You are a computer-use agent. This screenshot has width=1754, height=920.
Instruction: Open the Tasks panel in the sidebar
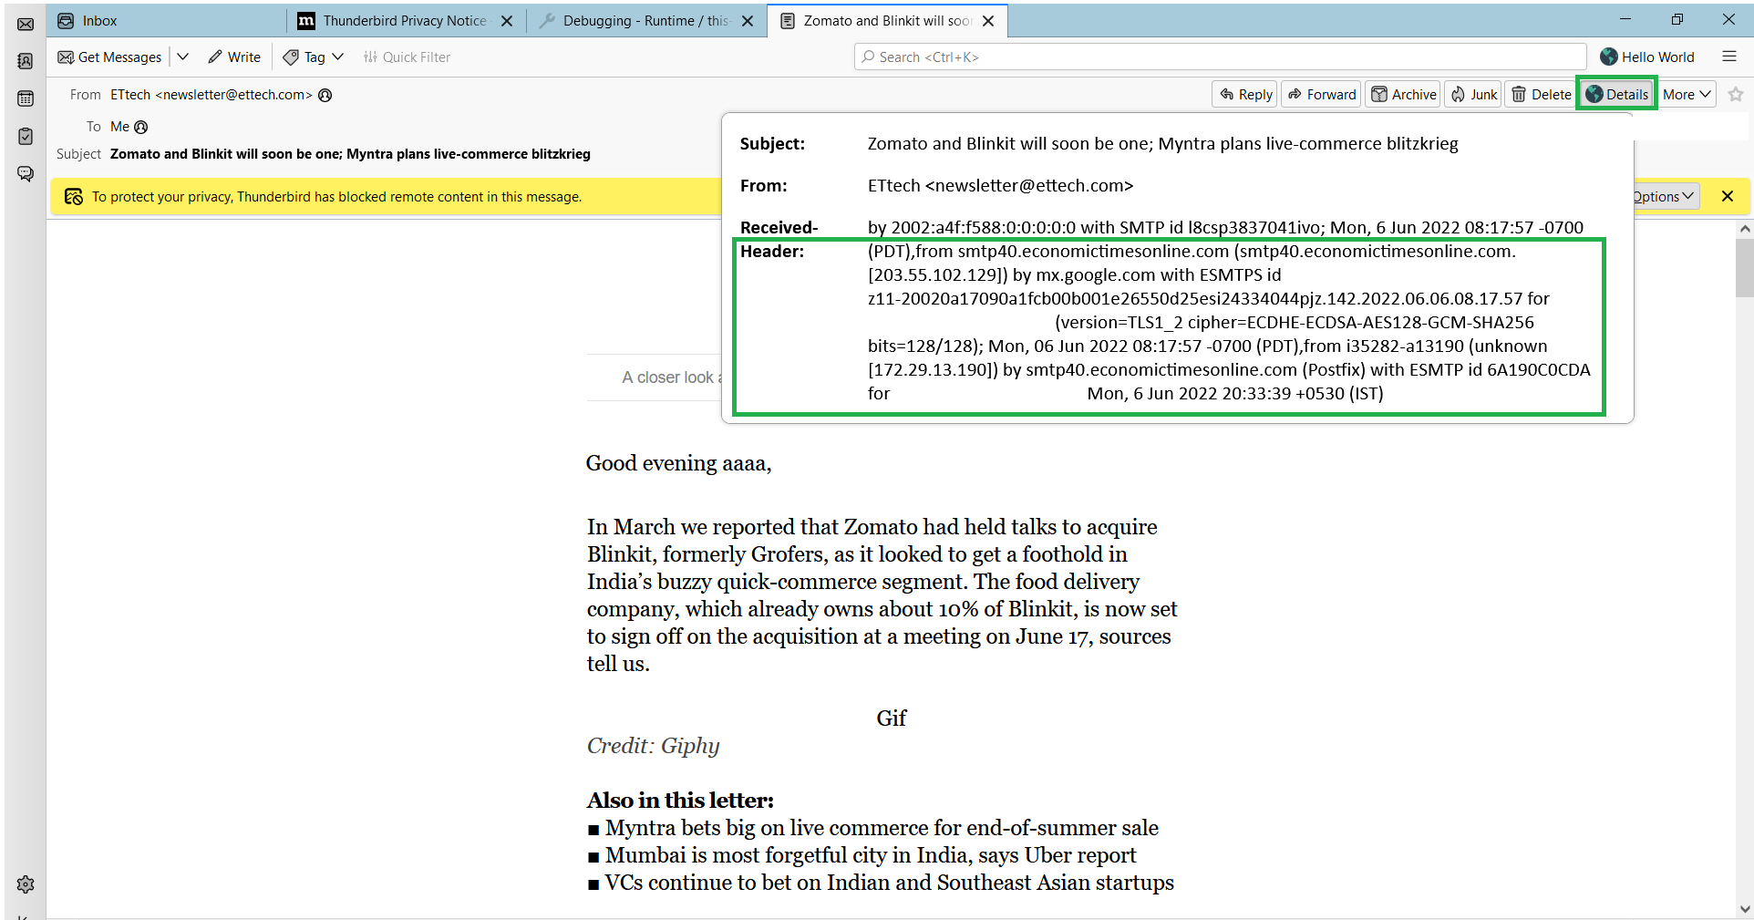[x=26, y=135]
